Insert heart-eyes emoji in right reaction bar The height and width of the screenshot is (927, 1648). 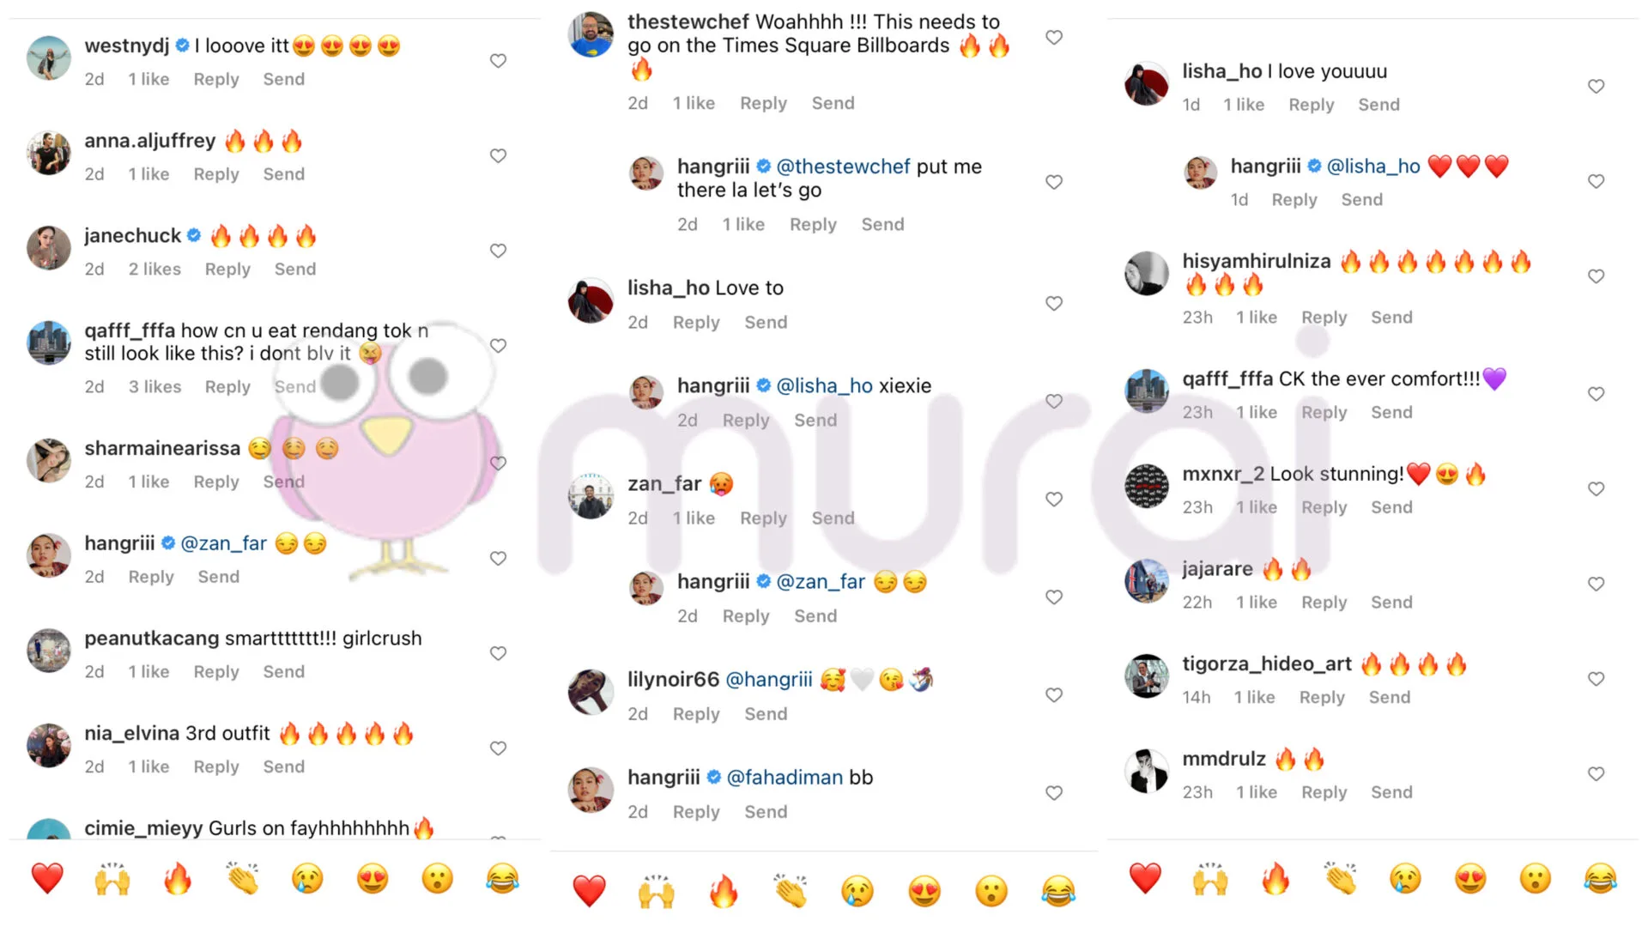[x=1470, y=878]
